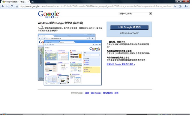Click the heading Windows 版的 Google 瀏覽器
This screenshot has height=116, width=192.
tap(60, 23)
